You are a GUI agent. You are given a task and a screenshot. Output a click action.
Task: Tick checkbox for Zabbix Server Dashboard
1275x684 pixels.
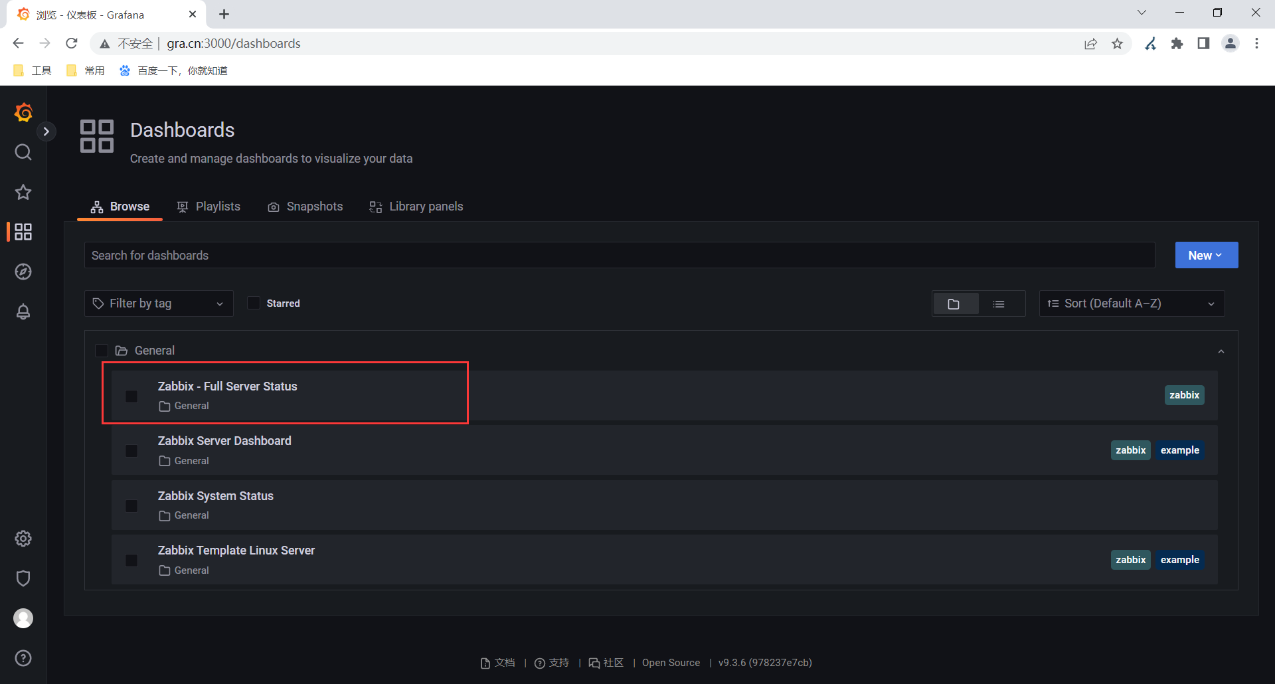[131, 451]
